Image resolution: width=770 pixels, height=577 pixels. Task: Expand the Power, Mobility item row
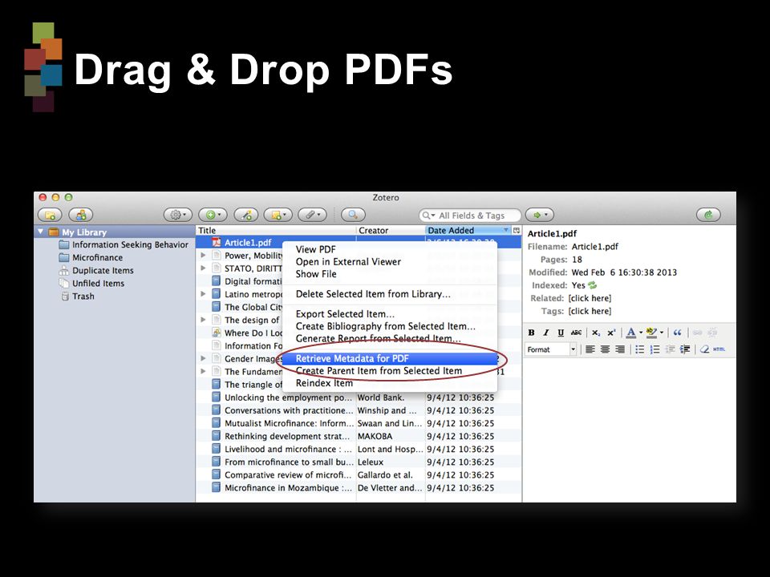tap(203, 255)
